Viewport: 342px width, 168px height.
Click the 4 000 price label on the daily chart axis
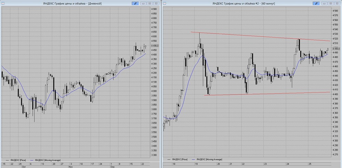[x=155, y=91]
